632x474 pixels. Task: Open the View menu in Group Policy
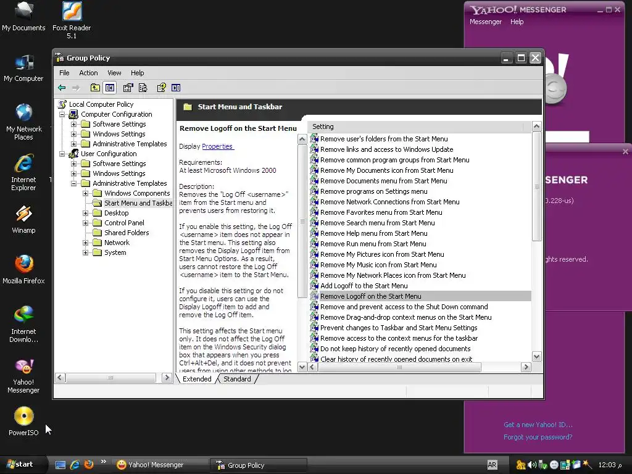click(x=114, y=73)
